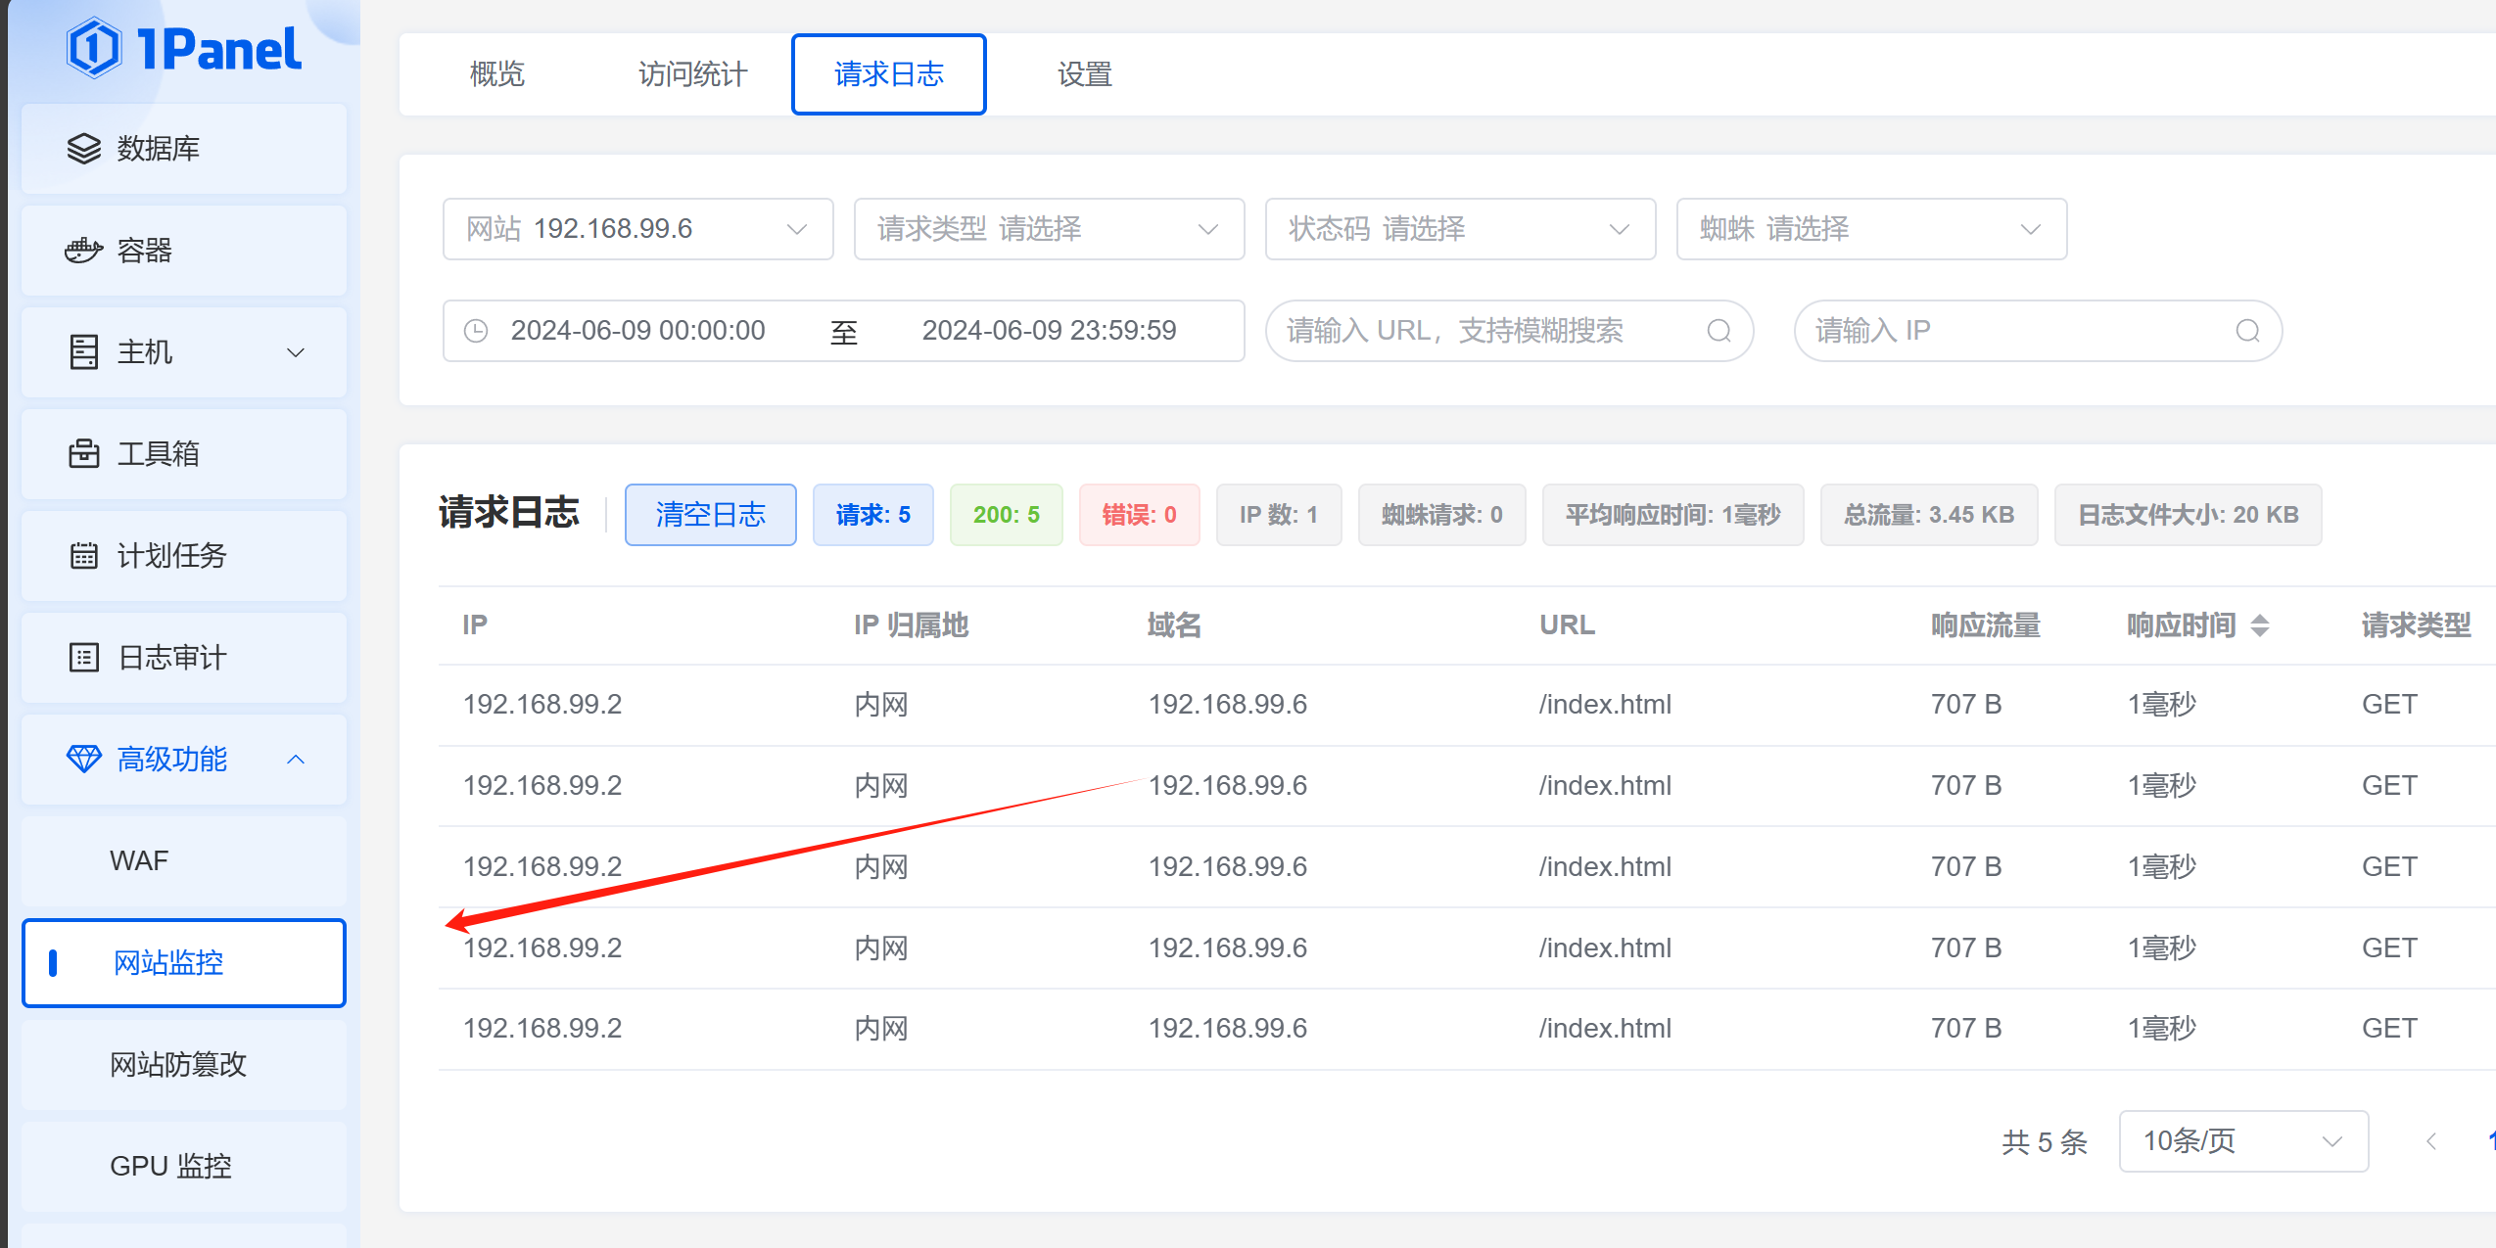Image resolution: width=2496 pixels, height=1248 pixels.
Task: Open the 设置 tab
Action: (x=1085, y=74)
